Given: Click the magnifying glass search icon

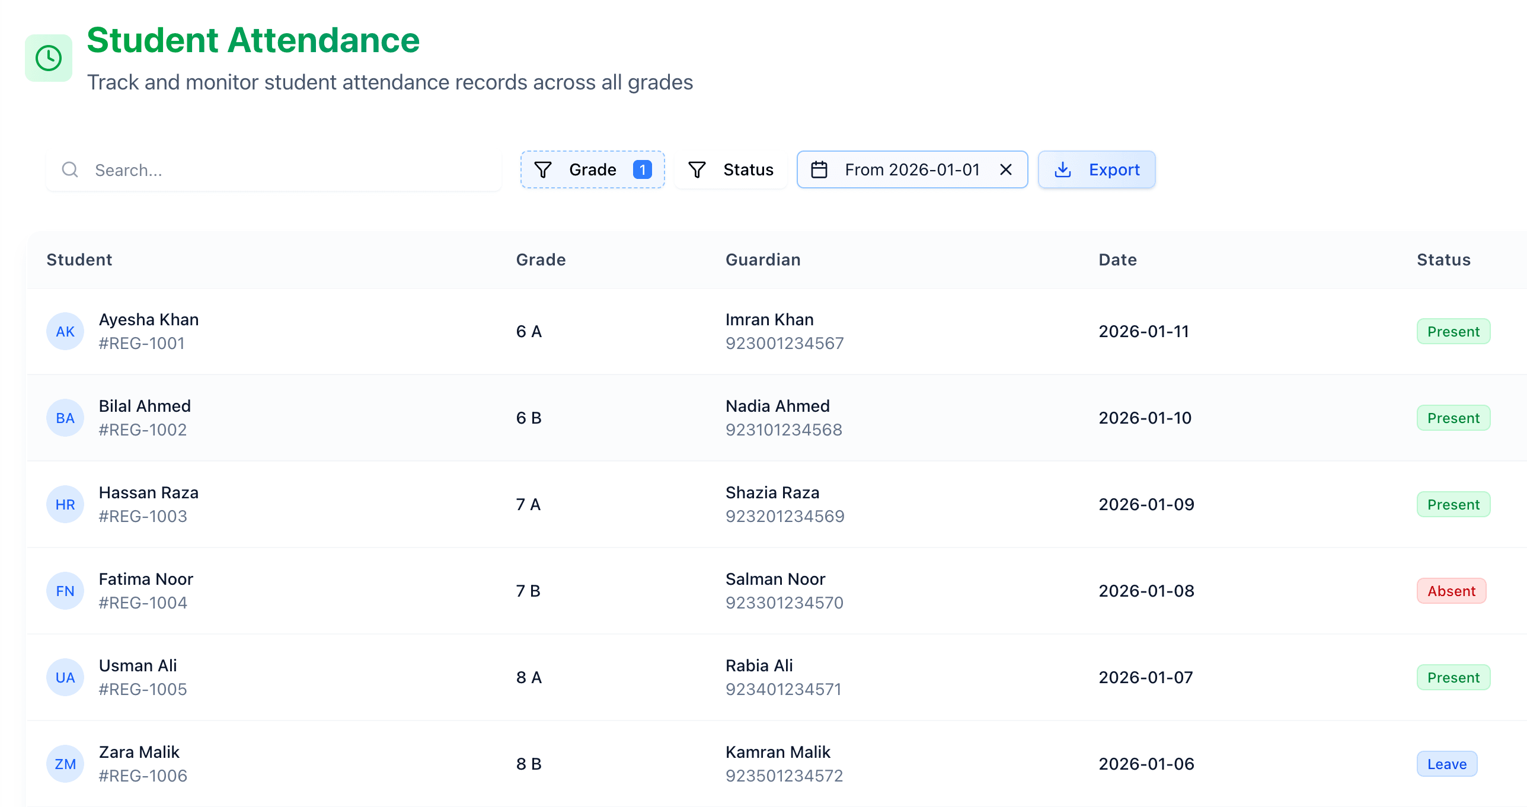Looking at the screenshot, I should click(69, 169).
